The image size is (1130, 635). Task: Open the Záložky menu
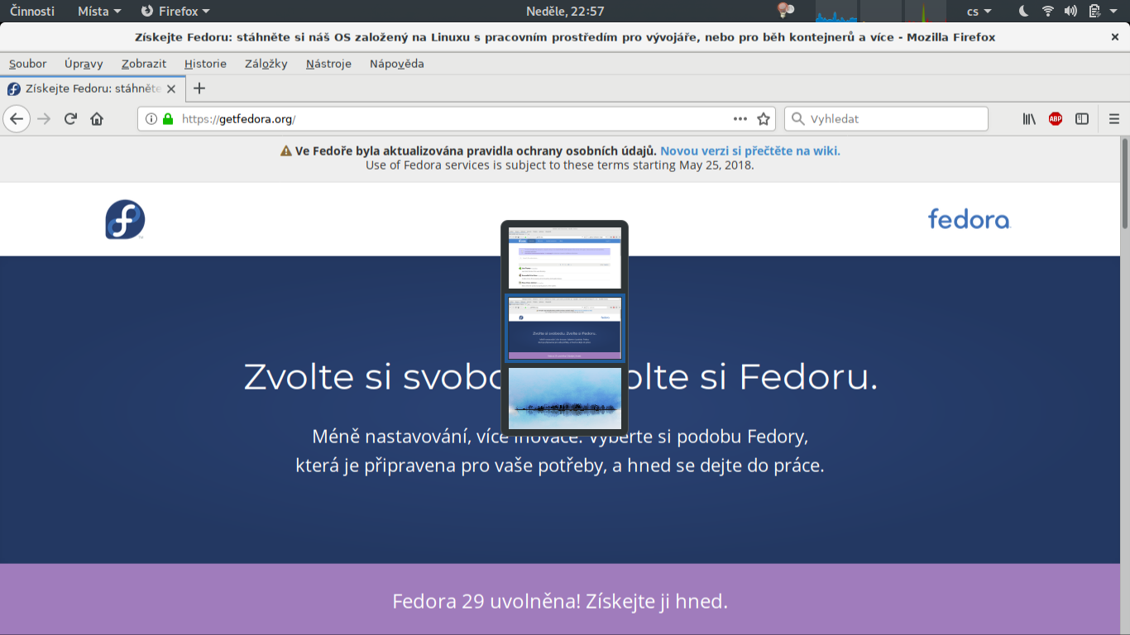pos(266,64)
